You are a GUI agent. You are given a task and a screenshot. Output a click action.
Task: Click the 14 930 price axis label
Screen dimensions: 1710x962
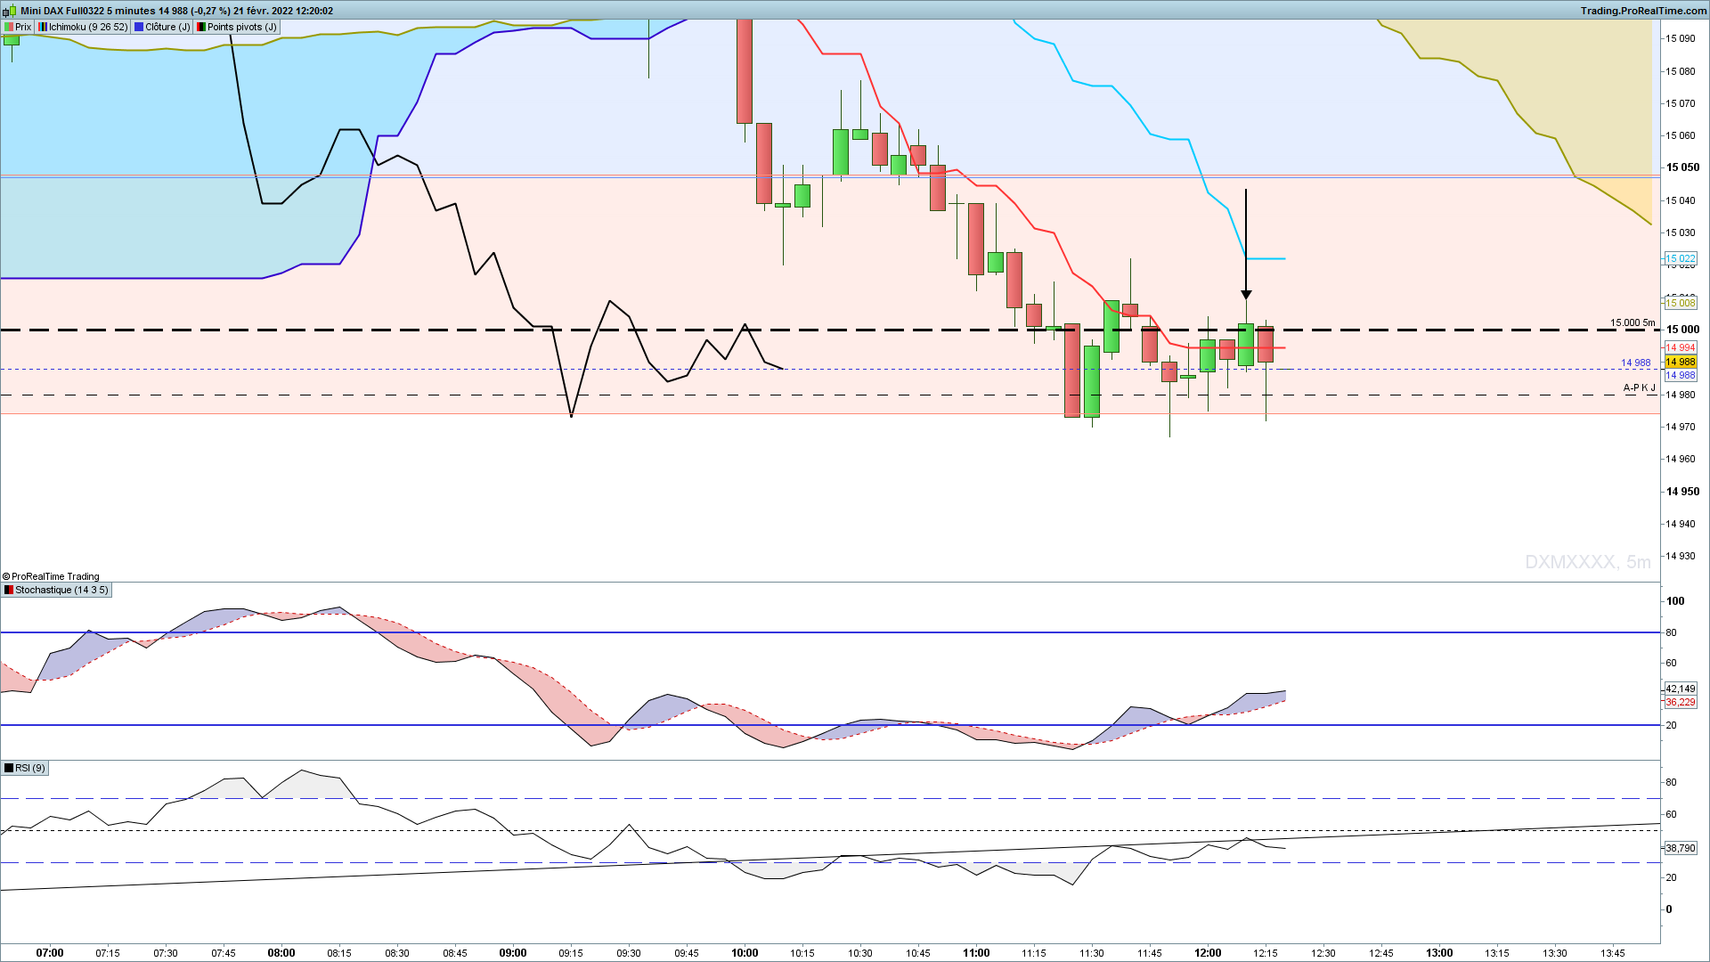tap(1681, 556)
